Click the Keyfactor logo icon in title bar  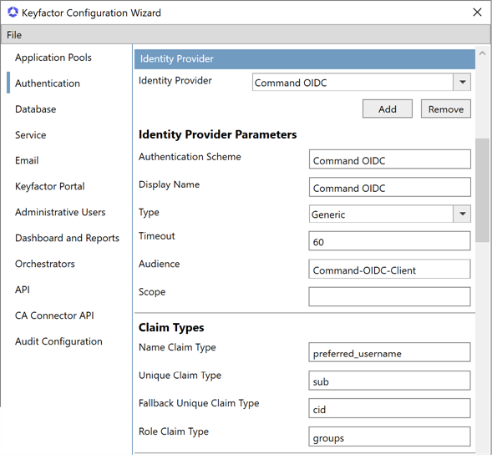[x=13, y=13]
